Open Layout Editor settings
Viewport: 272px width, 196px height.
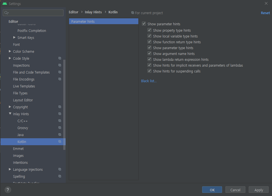(x=23, y=100)
